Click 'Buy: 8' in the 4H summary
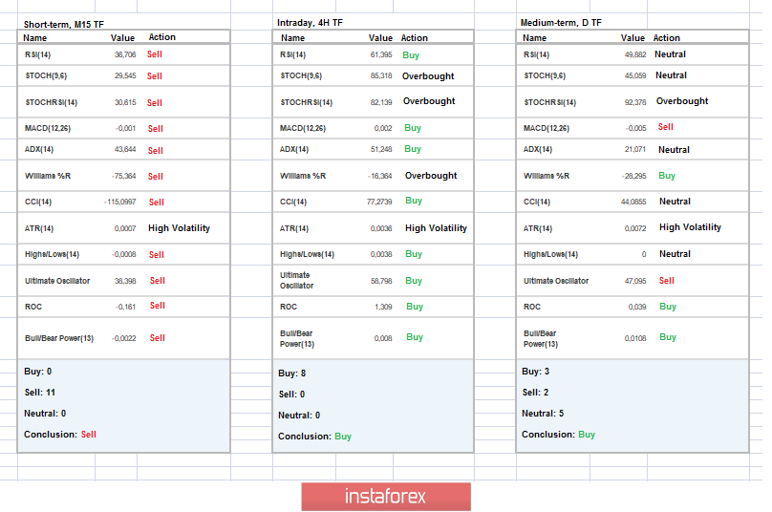The height and width of the screenshot is (512, 772). pyautogui.click(x=292, y=373)
